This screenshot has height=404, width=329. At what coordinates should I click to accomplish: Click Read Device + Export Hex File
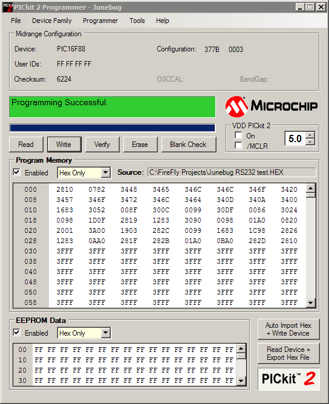point(288,353)
